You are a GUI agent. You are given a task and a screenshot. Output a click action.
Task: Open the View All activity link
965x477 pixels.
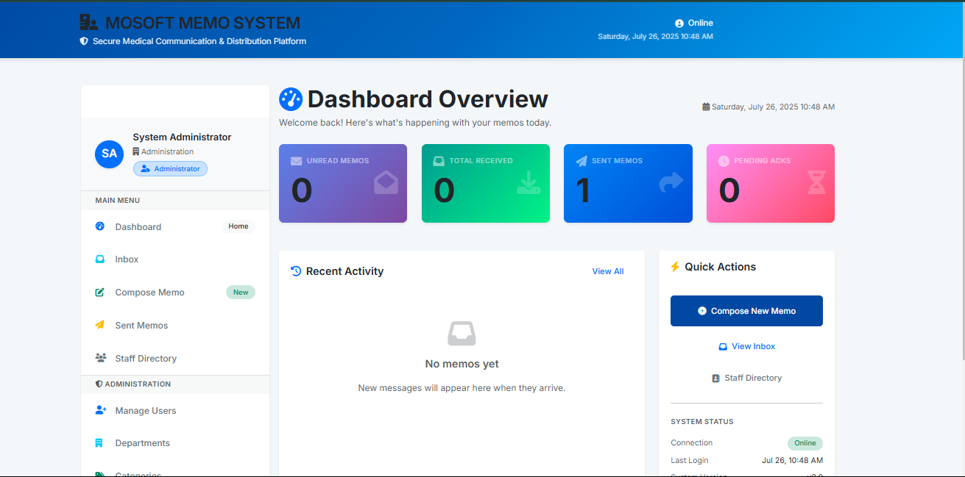[x=607, y=270]
